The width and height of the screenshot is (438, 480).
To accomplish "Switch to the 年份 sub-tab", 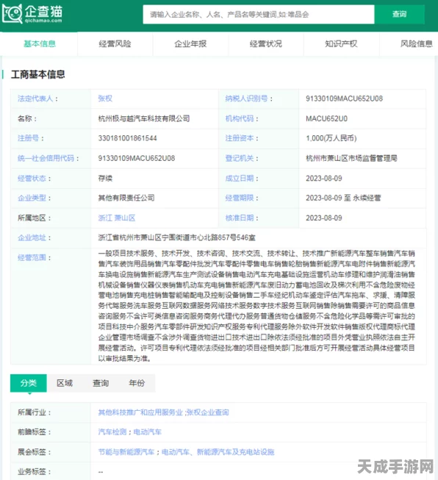I will pos(137,383).
